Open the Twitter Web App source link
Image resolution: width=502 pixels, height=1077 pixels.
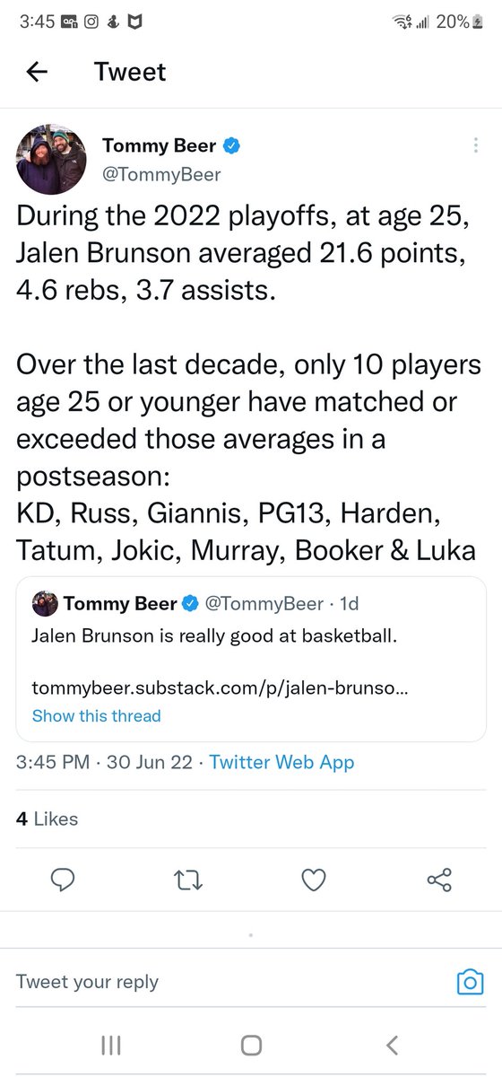tap(281, 762)
